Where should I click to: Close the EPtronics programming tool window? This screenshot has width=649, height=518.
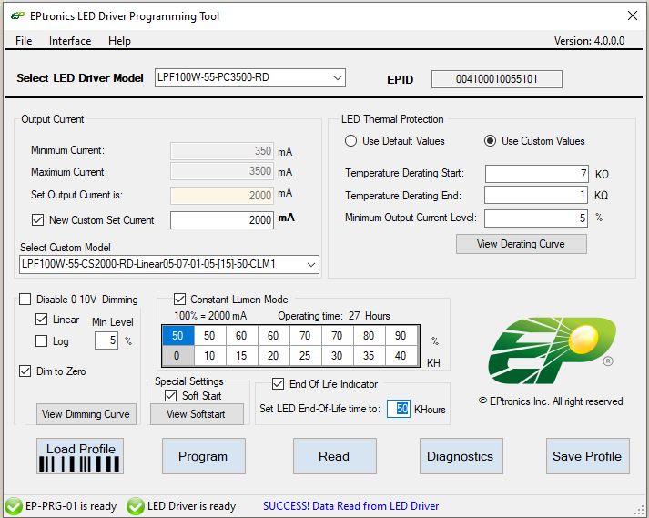632,16
